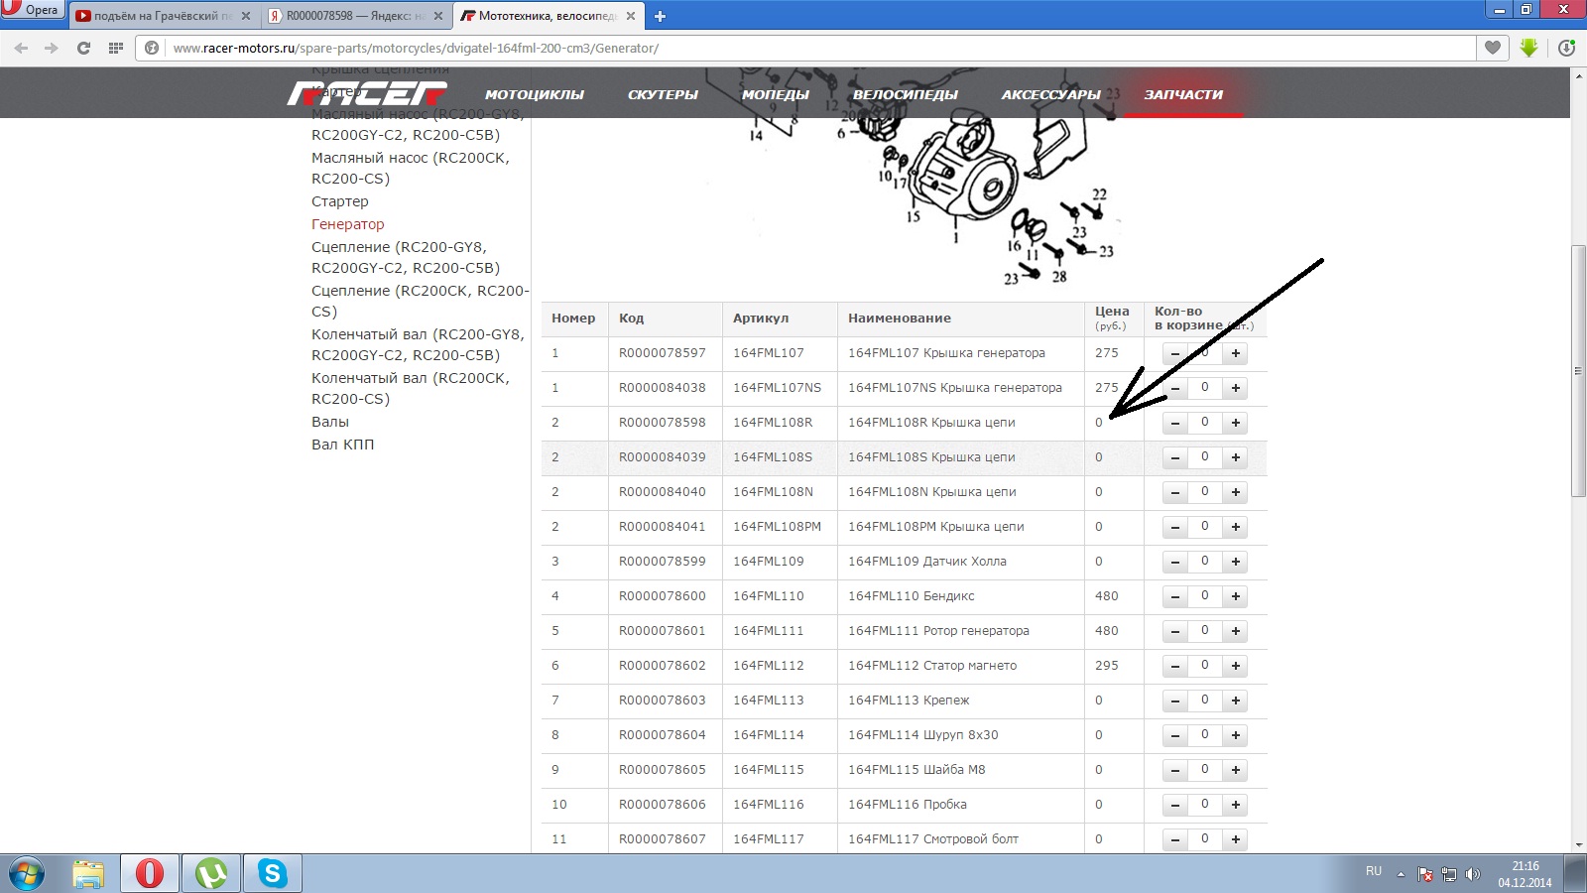Close the 'подъём на Грачёвский' tab
Viewport: 1587px width, 893px height.
coord(246,16)
